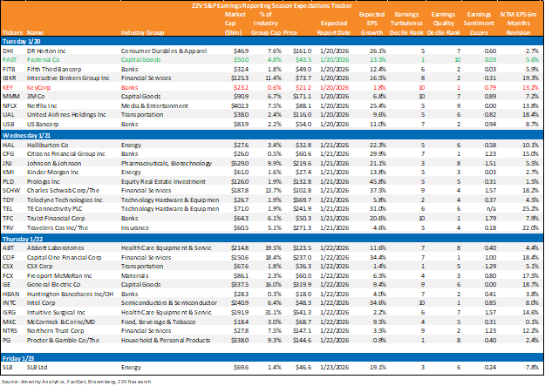Select 'Truist Financial Corp' name cell
545x386 pixels.
point(56,218)
